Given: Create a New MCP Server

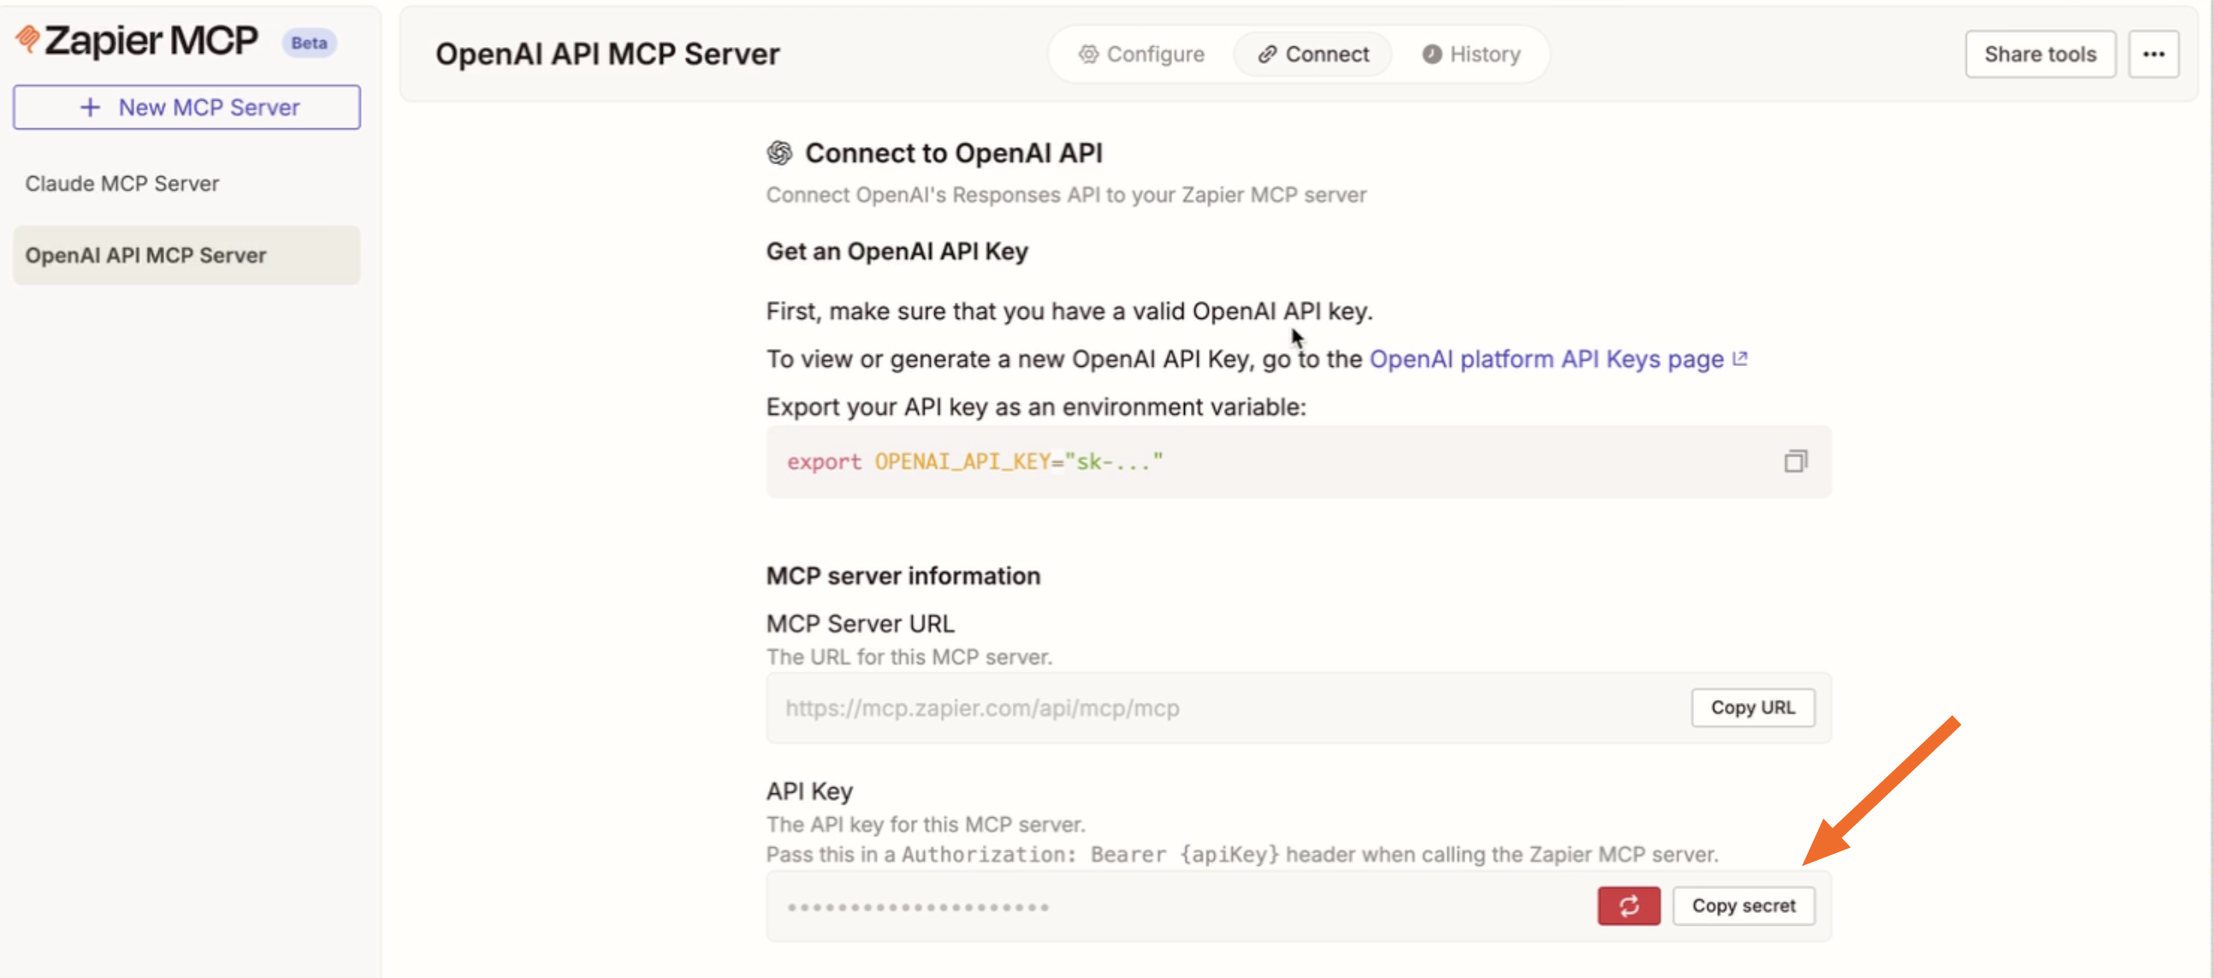Looking at the screenshot, I should 186,108.
